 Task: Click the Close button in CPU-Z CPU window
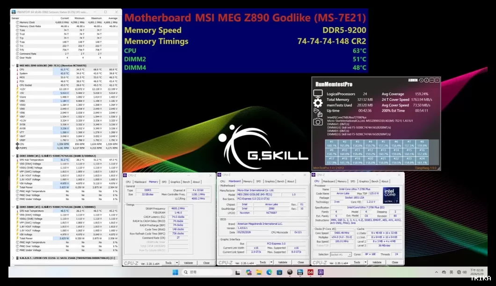395,262
